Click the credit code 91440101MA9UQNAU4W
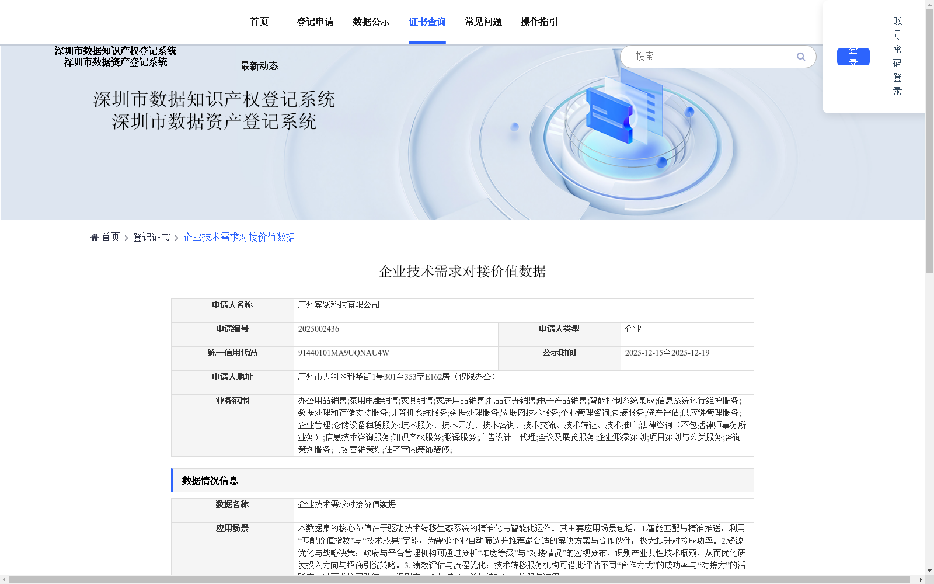Screen dimensions: 934x584 344,353
